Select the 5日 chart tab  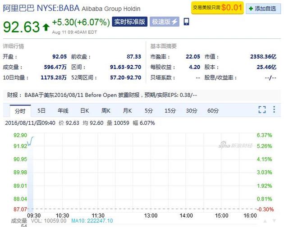click(41, 110)
